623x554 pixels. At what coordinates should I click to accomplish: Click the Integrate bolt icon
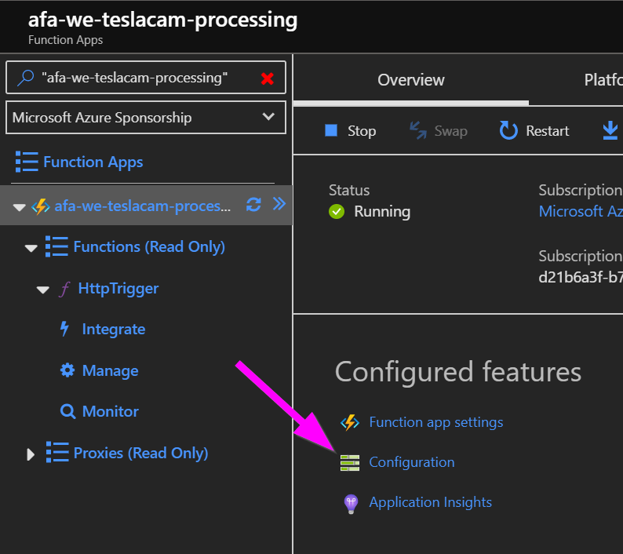tap(64, 329)
